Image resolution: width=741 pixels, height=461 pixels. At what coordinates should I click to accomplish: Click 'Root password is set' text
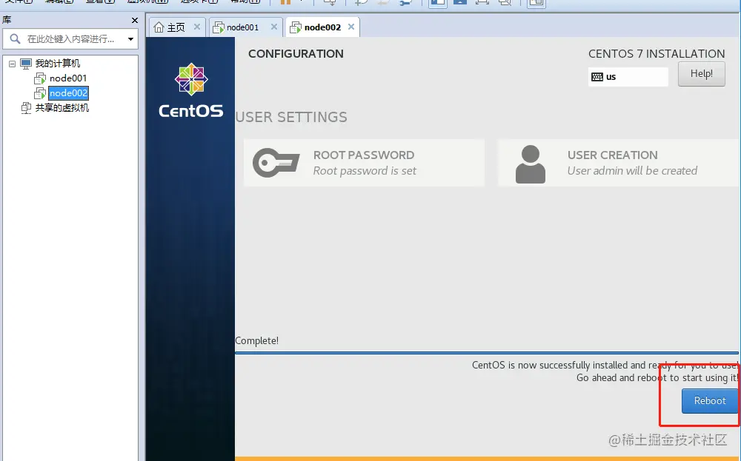(x=365, y=171)
